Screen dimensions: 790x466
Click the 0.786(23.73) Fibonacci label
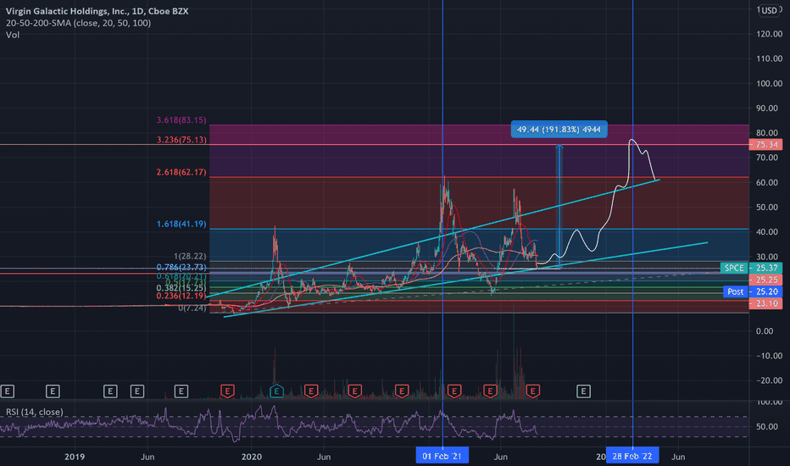pos(181,268)
